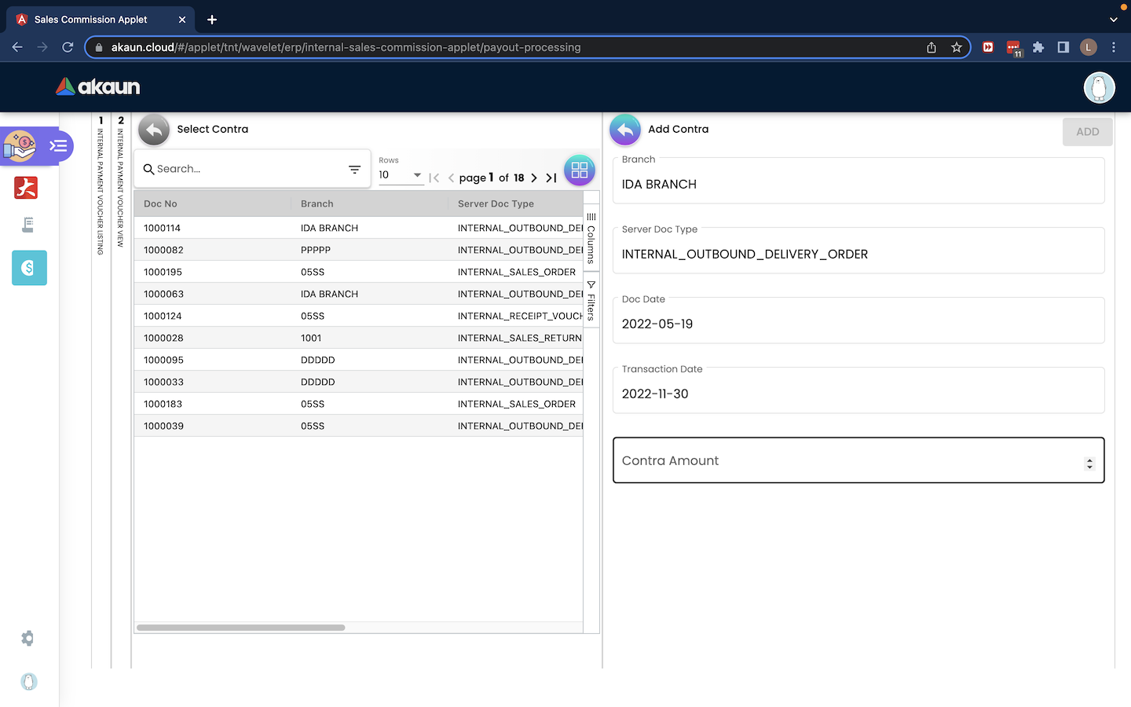Toggle the sidebar menu collapse icon
This screenshot has width=1131, height=707.
pos(58,145)
